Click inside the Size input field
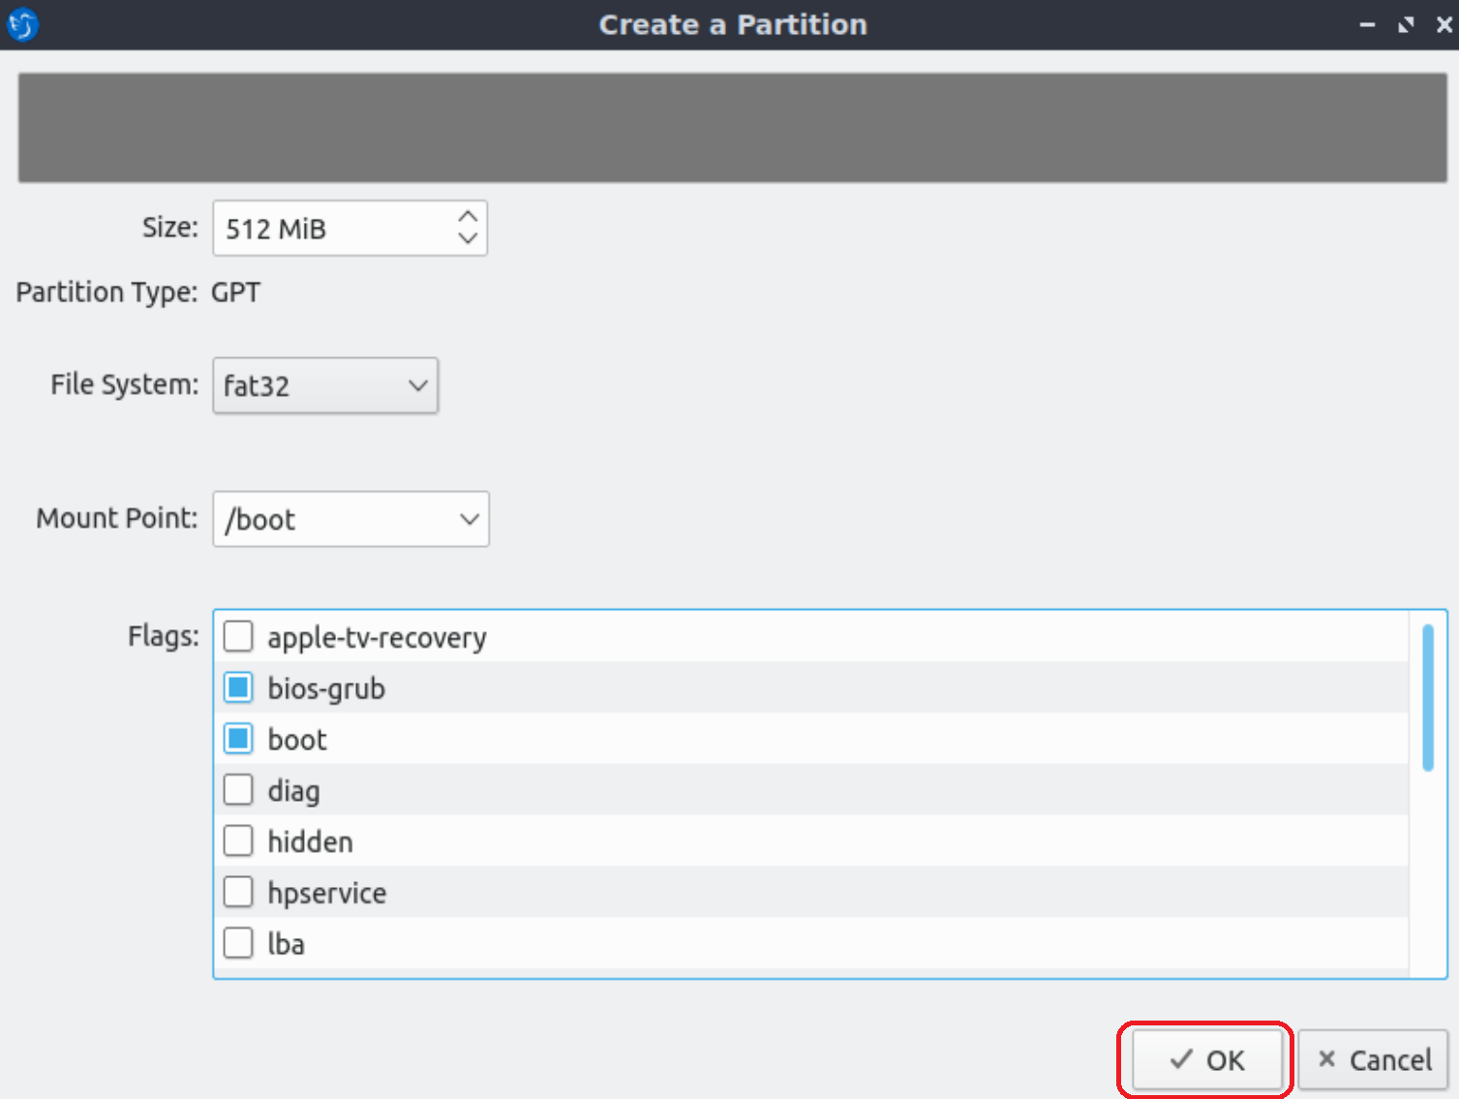Image resolution: width=1459 pixels, height=1099 pixels. point(319,229)
